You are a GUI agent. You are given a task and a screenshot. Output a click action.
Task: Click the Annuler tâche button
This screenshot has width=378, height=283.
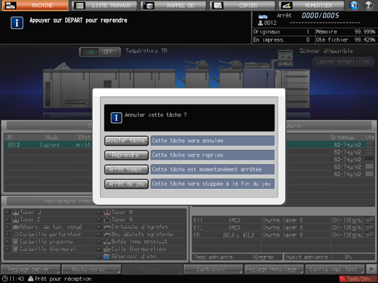[x=126, y=141]
